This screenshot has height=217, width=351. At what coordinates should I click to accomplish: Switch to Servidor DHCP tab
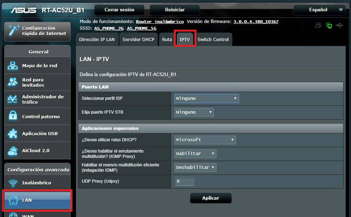coord(138,40)
